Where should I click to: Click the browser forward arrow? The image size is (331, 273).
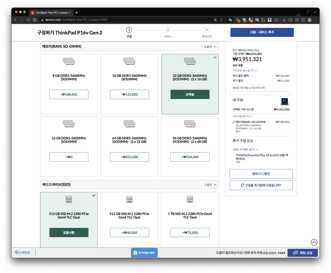22,20
